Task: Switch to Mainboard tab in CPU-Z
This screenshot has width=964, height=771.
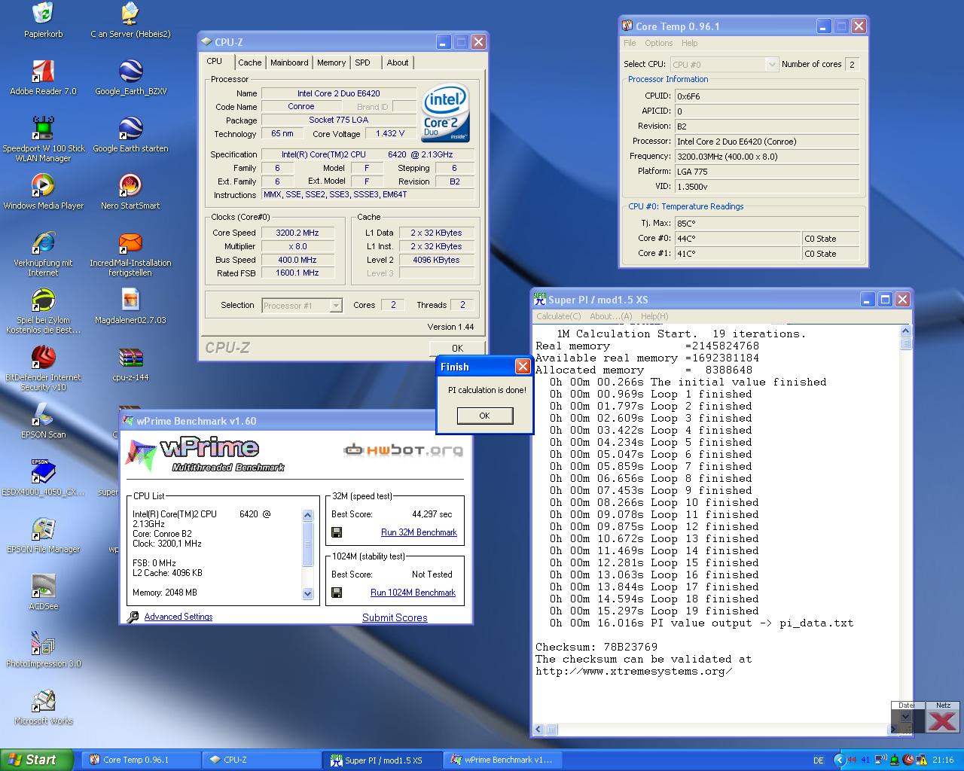Action: [x=289, y=63]
